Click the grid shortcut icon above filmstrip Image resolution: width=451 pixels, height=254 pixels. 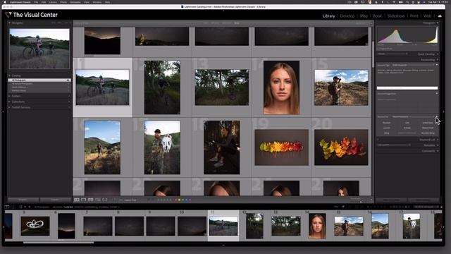click(x=20, y=207)
